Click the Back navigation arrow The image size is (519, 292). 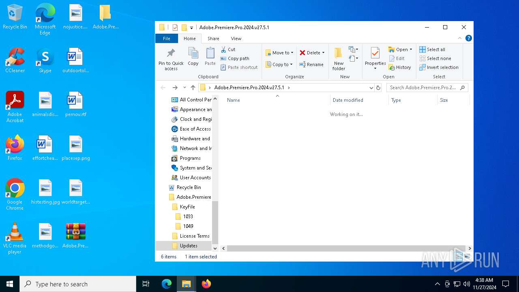[x=163, y=88]
